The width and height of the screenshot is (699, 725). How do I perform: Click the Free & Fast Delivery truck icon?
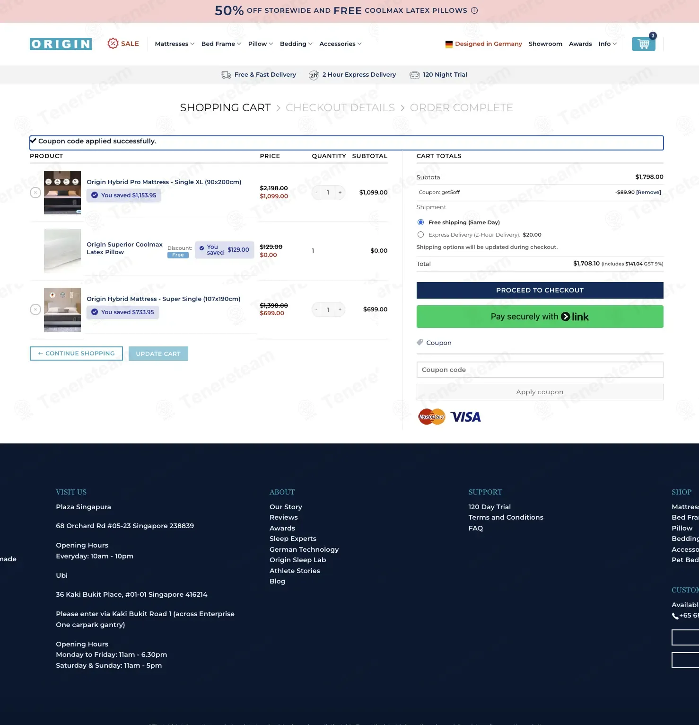pyautogui.click(x=226, y=75)
